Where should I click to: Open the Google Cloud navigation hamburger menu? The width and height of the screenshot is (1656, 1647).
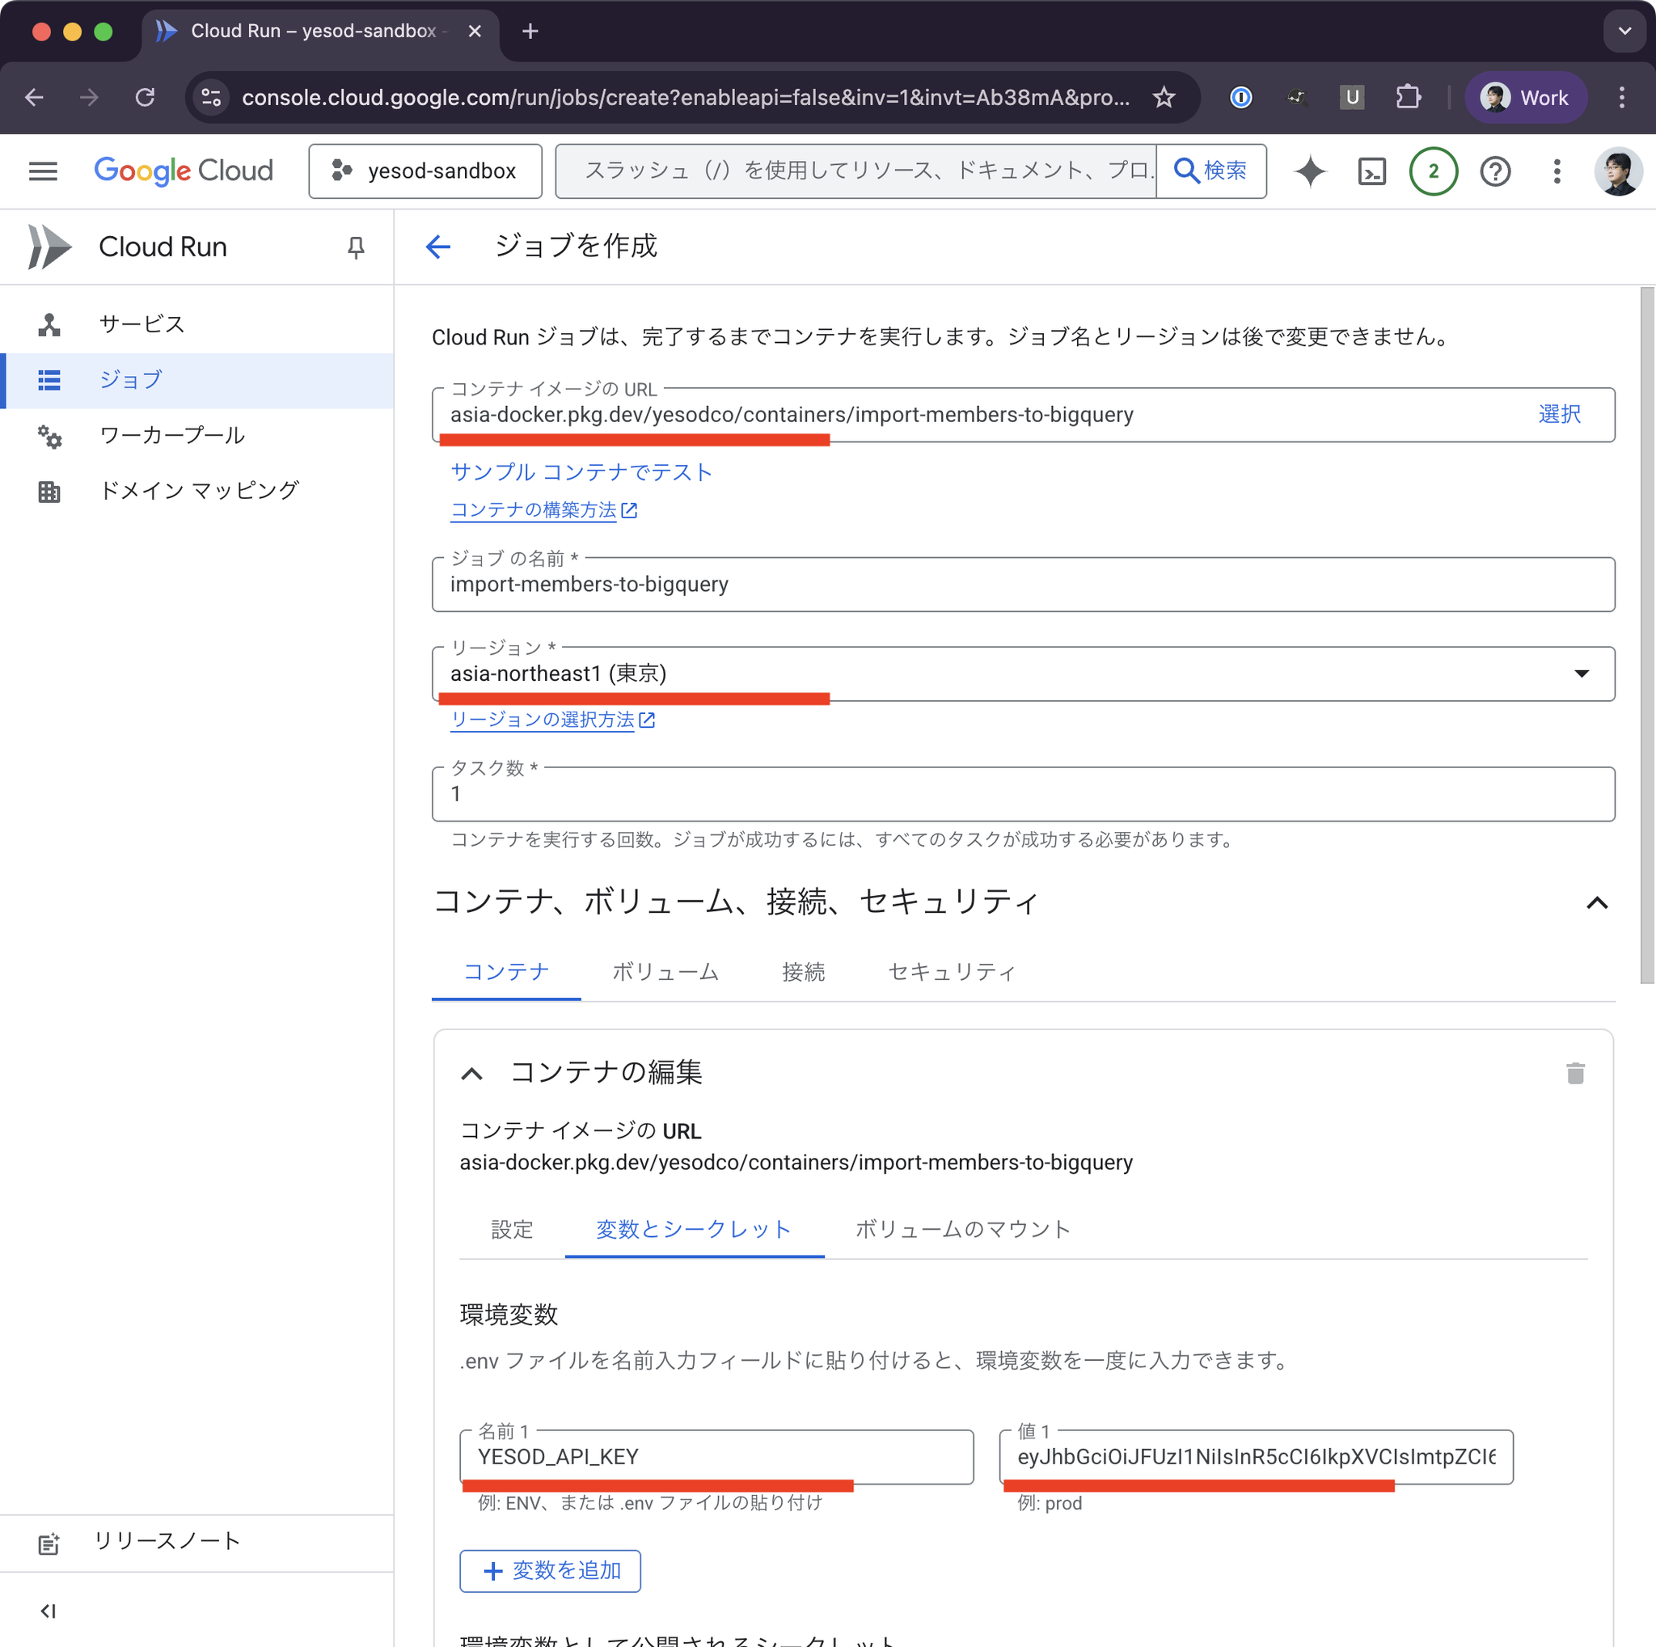tap(43, 171)
